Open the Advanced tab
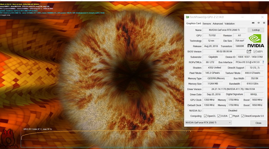Image resolution: width=269 pixels, height=149 pixels. coord(218,24)
